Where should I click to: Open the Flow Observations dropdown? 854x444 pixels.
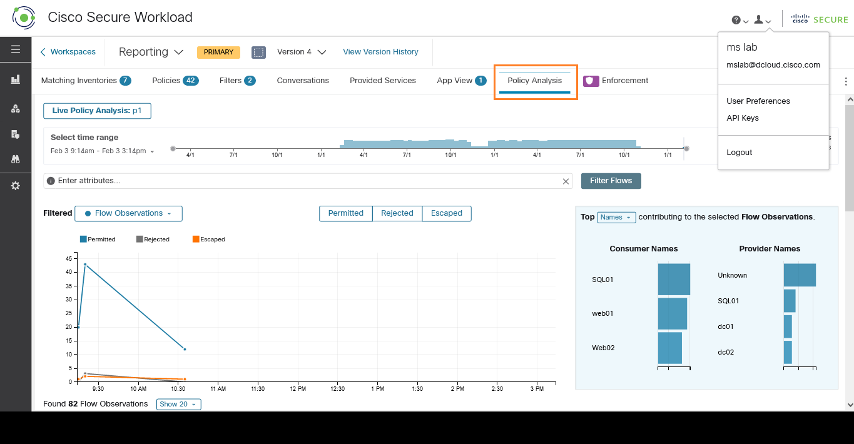(128, 213)
